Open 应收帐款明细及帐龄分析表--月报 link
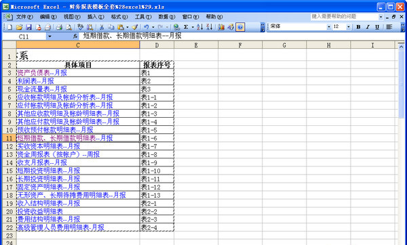 point(65,97)
